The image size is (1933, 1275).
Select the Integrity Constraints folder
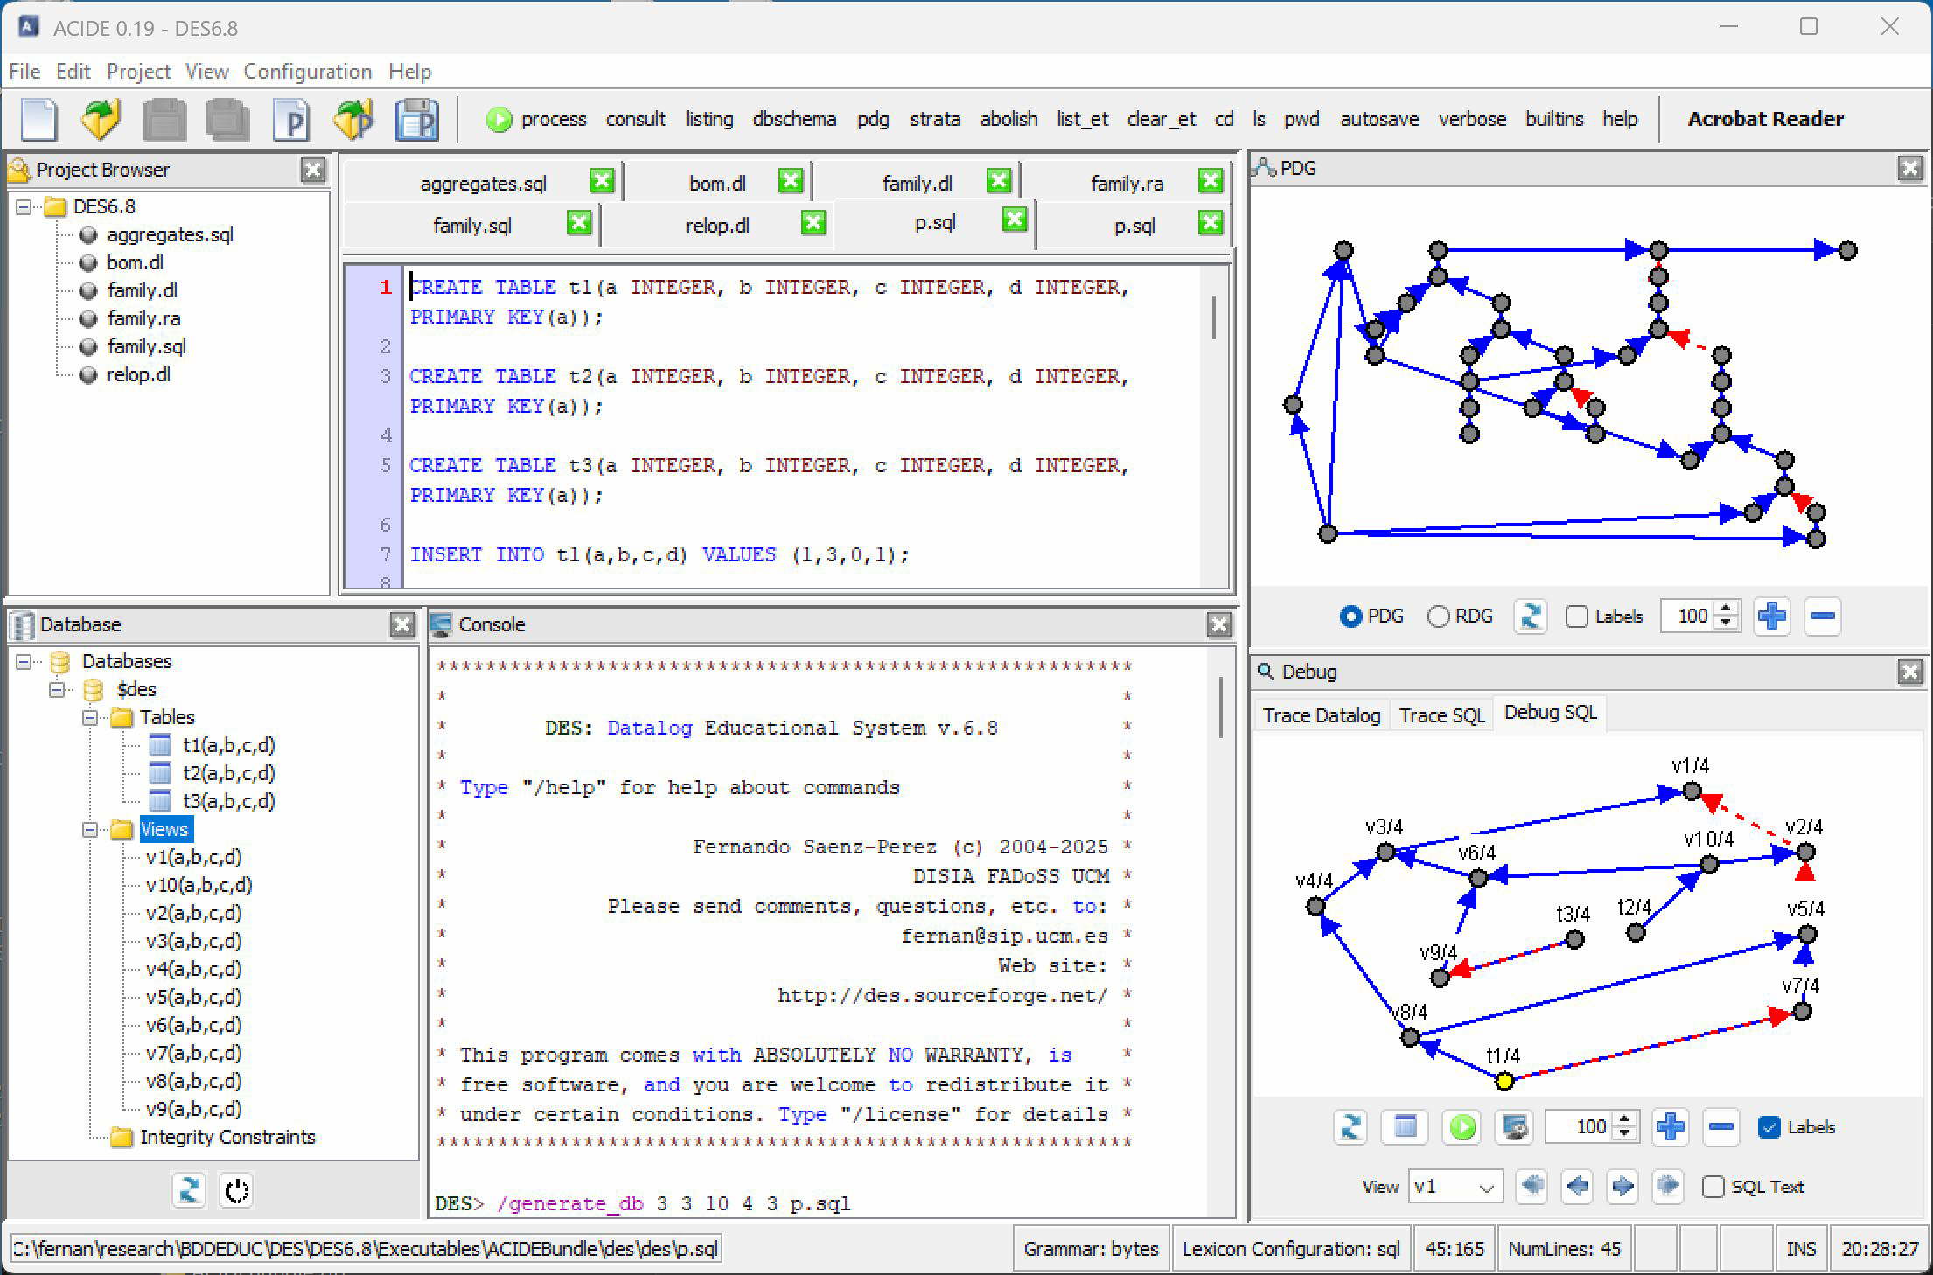point(227,1137)
